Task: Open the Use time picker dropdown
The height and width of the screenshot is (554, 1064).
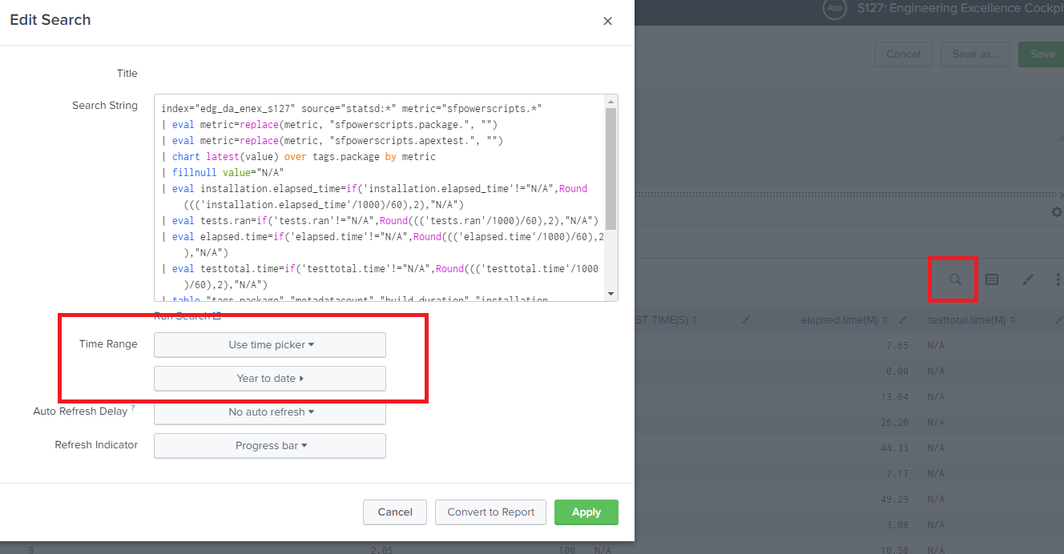Action: [270, 345]
